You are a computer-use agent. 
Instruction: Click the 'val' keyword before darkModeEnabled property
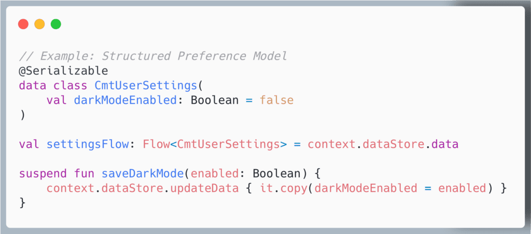click(x=57, y=100)
